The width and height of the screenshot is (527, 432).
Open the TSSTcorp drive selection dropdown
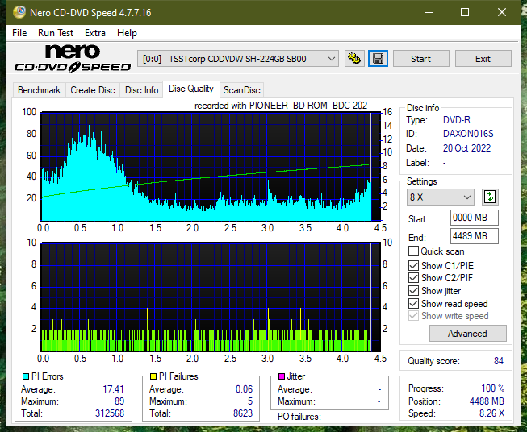click(238, 59)
